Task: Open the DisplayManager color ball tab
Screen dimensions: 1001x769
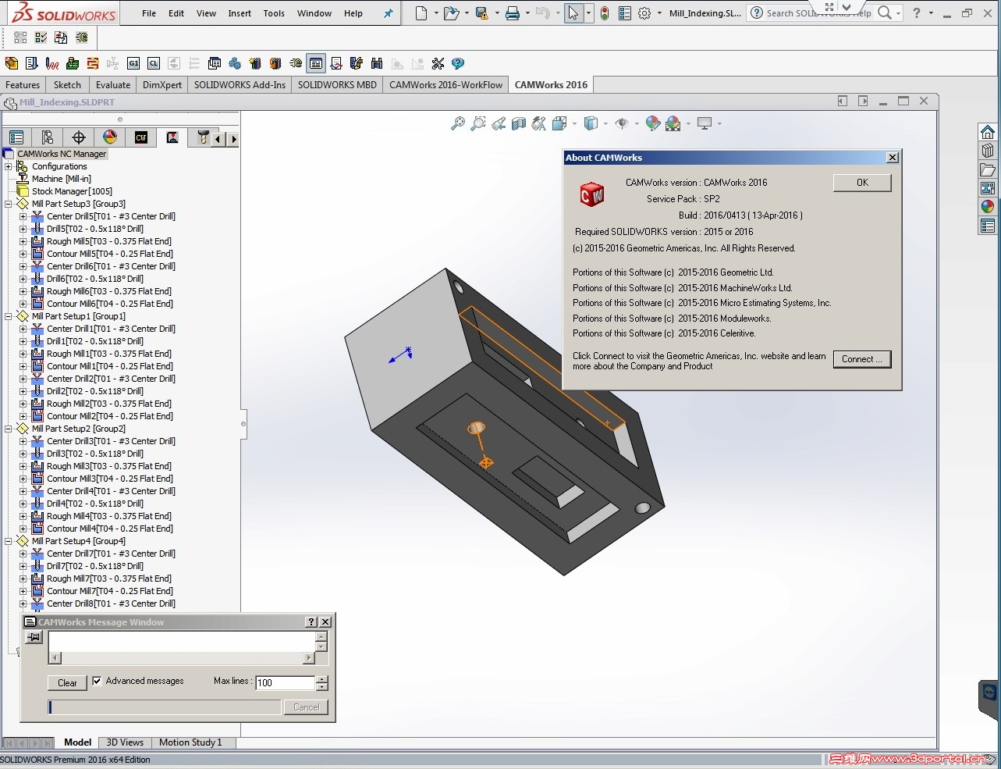Action: [110, 138]
